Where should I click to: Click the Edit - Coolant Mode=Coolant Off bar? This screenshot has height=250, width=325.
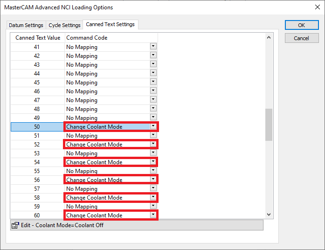pos(137,225)
